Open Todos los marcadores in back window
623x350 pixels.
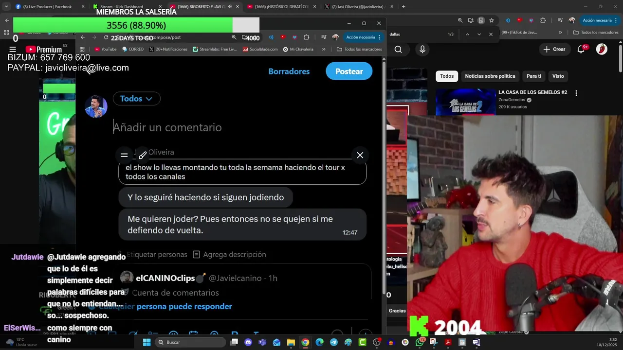(596, 33)
